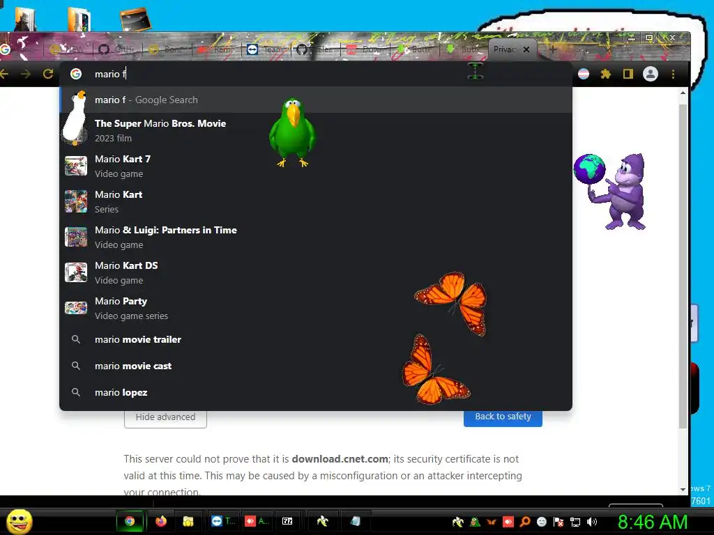The width and height of the screenshot is (714, 535).
Task: Switch to the NEW tab
Action: tap(69, 49)
